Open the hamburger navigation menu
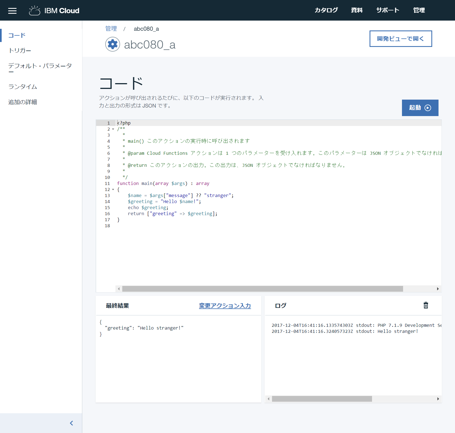 coord(12,11)
